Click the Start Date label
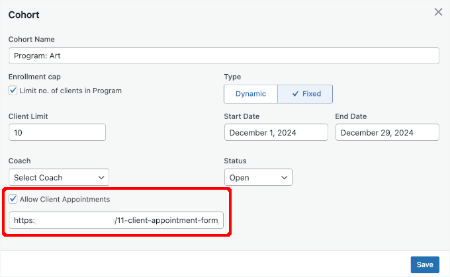 [242, 116]
